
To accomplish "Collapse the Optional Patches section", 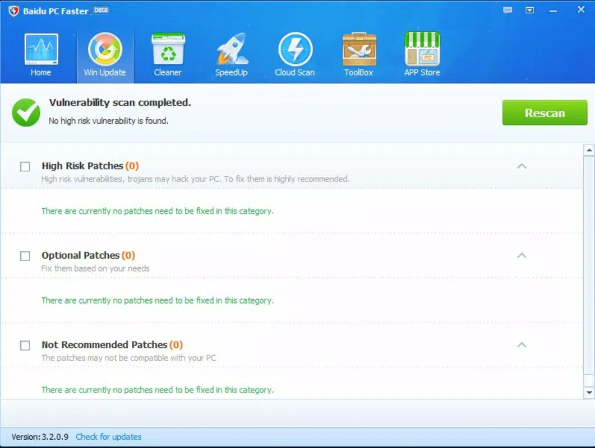I will (522, 255).
